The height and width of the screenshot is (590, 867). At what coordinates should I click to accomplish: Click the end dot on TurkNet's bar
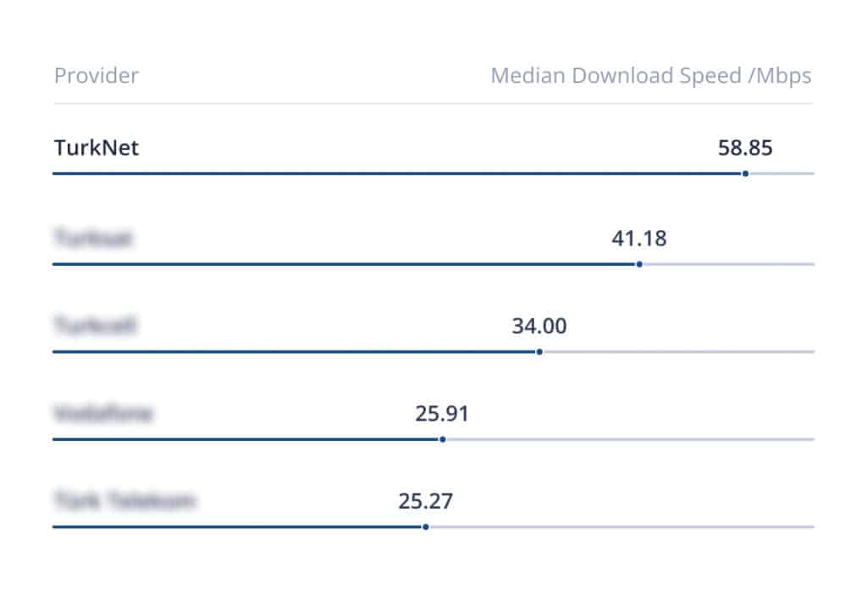point(745,174)
